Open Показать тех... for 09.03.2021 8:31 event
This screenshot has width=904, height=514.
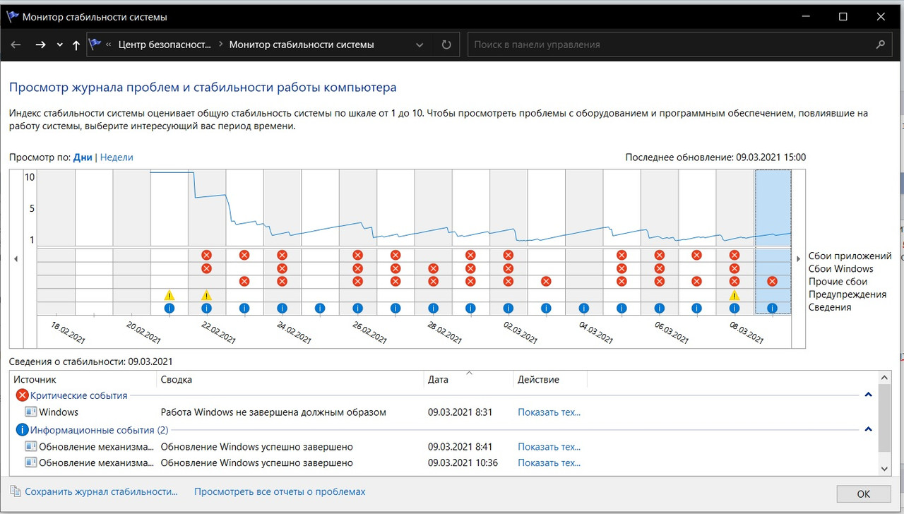tap(549, 412)
